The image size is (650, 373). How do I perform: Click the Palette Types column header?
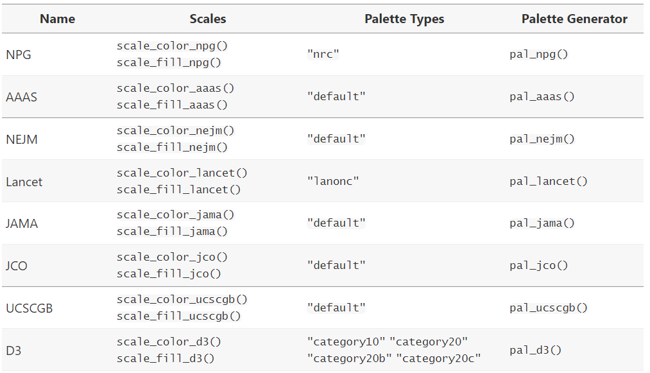[x=404, y=19]
